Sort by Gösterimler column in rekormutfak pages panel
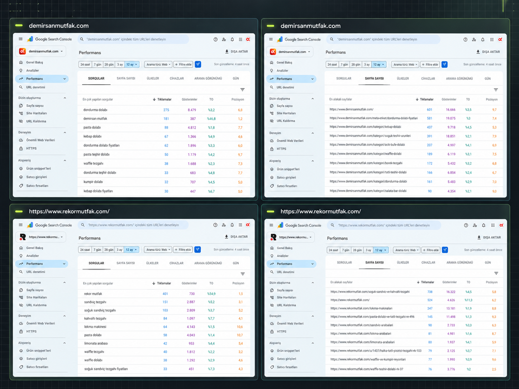 click(x=449, y=282)
